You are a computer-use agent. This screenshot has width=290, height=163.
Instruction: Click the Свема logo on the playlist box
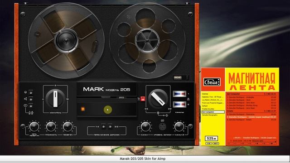(x=212, y=82)
